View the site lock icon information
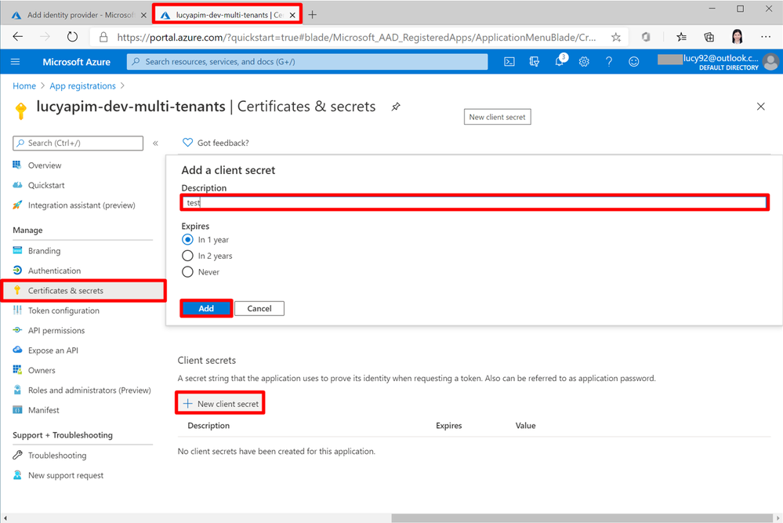The height and width of the screenshot is (523, 783). (x=103, y=38)
